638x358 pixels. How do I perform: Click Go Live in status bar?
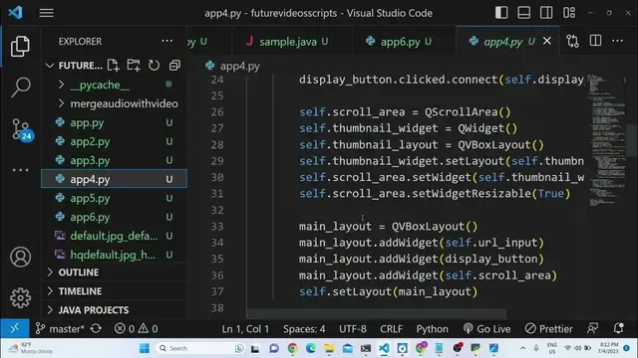click(487, 329)
